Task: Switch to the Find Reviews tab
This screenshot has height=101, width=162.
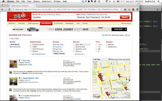Action: [x=46, y=23]
